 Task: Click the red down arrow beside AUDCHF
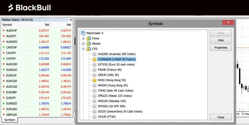pos(4,30)
